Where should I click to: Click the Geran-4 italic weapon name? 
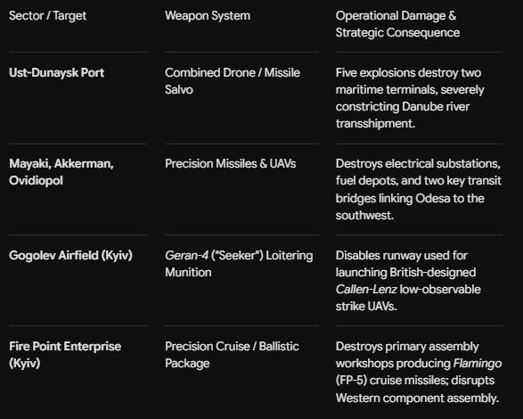[x=187, y=255]
